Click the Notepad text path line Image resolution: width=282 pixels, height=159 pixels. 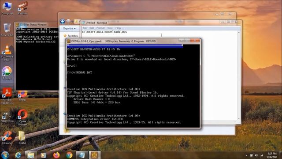pyautogui.click(x=104, y=32)
